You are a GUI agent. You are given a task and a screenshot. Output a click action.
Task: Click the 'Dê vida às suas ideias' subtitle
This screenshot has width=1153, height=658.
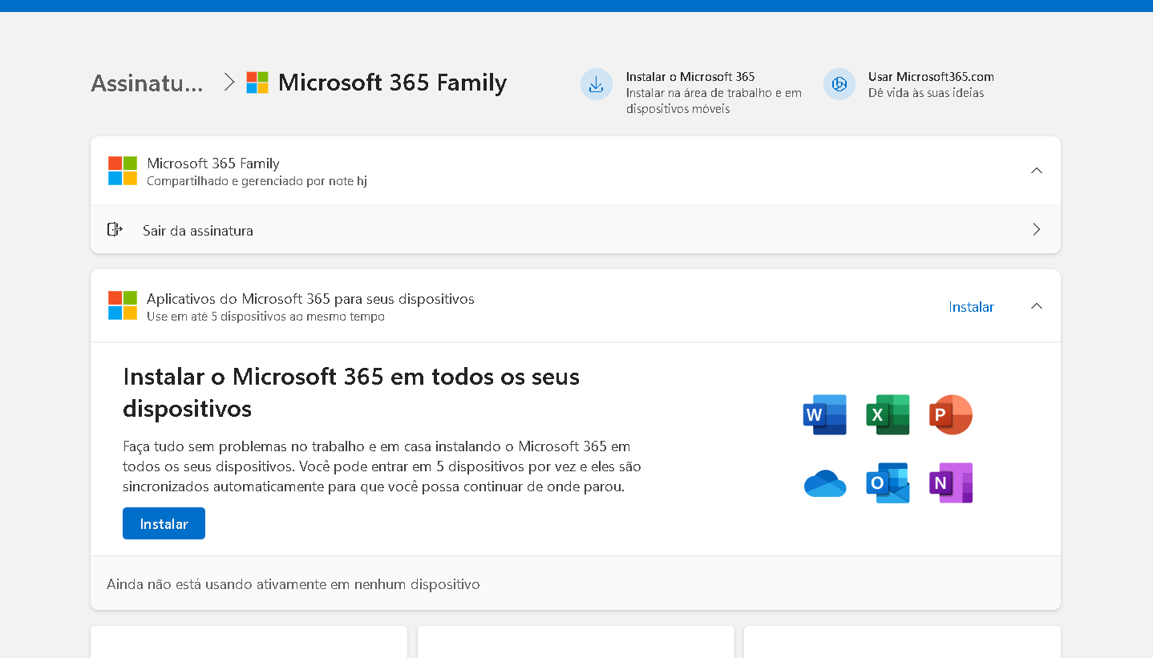click(x=926, y=93)
